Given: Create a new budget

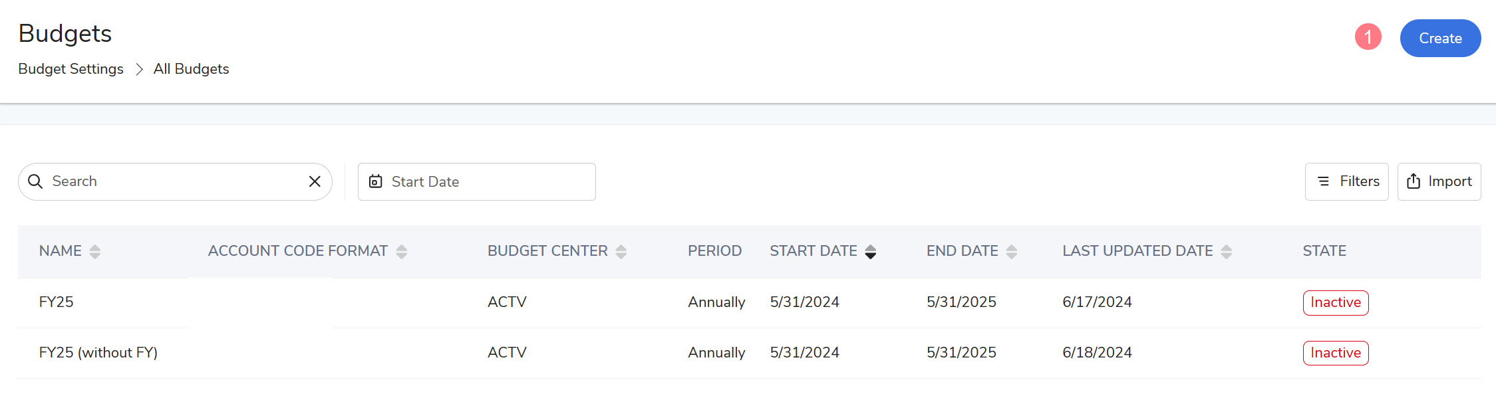Looking at the screenshot, I should 1441,38.
